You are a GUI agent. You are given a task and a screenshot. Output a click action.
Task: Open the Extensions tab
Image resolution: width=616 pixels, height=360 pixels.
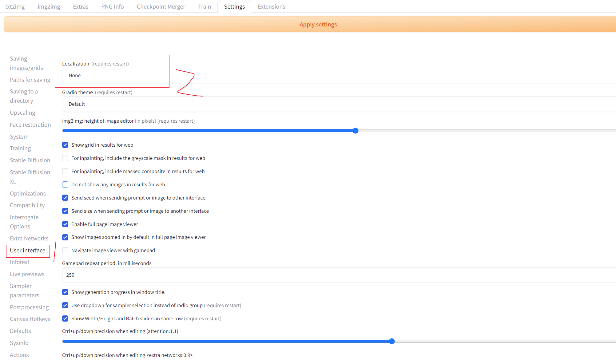pos(271,6)
